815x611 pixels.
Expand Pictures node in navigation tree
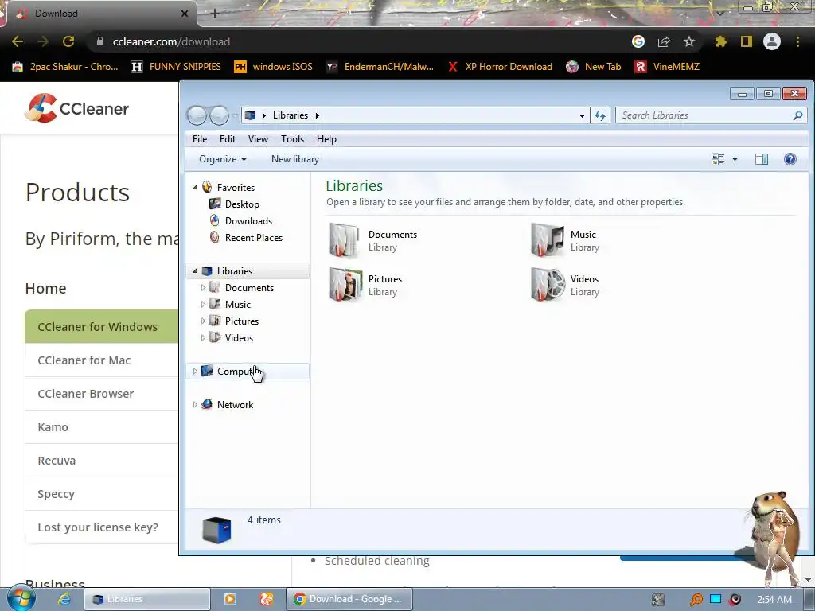(203, 321)
